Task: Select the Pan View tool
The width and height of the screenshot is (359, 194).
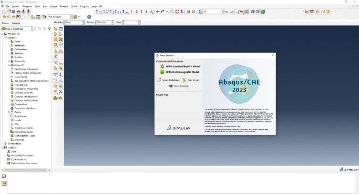Action: [158, 12]
